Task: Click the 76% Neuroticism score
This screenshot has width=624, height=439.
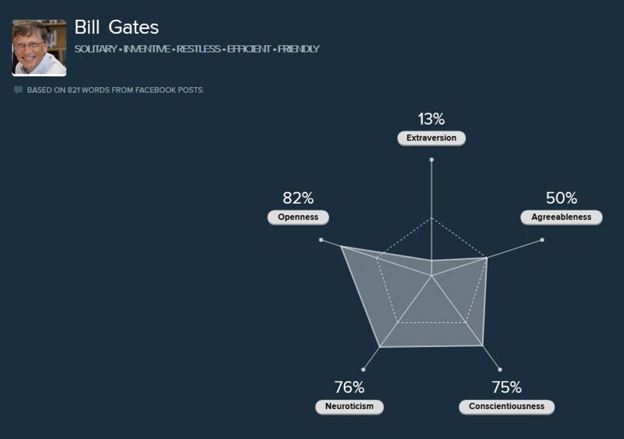Action: (349, 387)
